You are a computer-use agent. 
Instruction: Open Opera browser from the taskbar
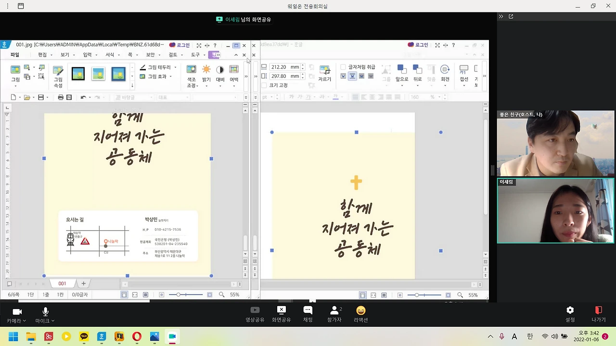(x=137, y=336)
